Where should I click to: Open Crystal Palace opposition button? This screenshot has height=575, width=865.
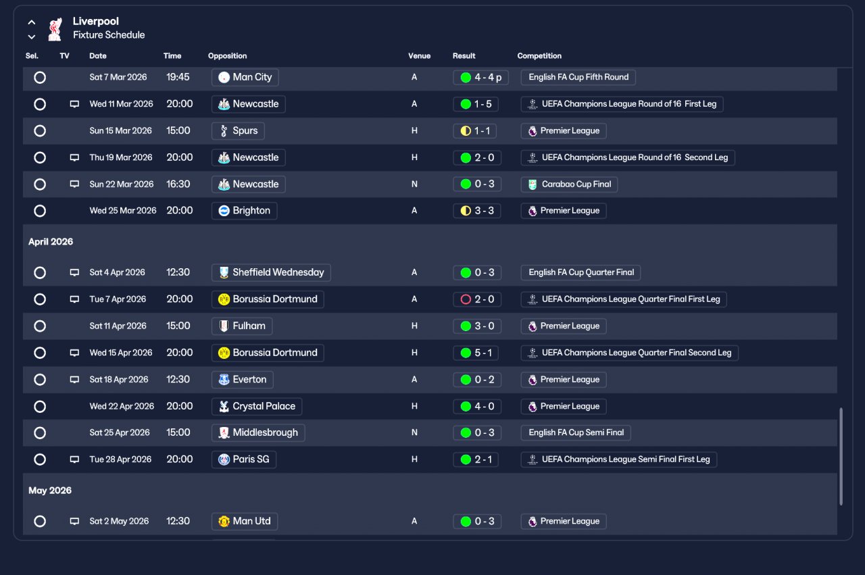coord(256,406)
